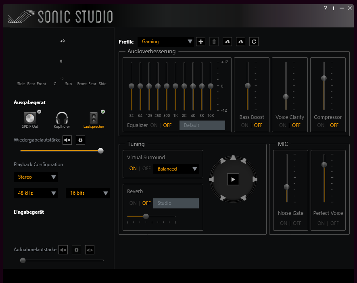Click the lower-left speaker in surround circle
This screenshot has width=357, height=283.
click(223, 198)
